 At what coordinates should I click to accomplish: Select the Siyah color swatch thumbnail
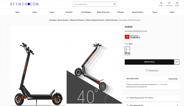tap(127, 51)
